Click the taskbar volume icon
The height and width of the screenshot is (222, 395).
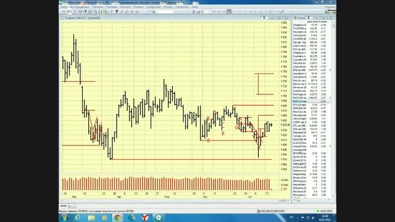tap(314, 218)
